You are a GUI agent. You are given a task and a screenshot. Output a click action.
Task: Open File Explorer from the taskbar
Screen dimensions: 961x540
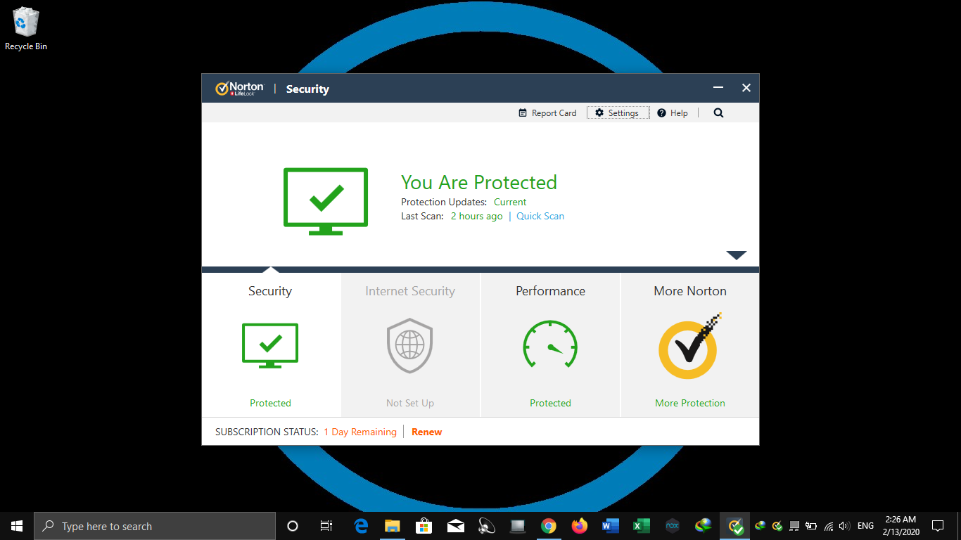coord(393,526)
